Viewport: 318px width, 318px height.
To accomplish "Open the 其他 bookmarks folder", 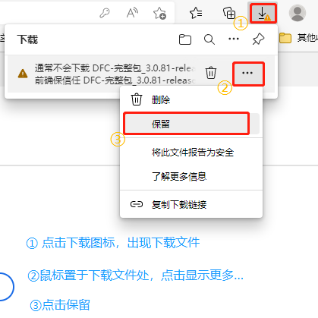I will [x=298, y=38].
